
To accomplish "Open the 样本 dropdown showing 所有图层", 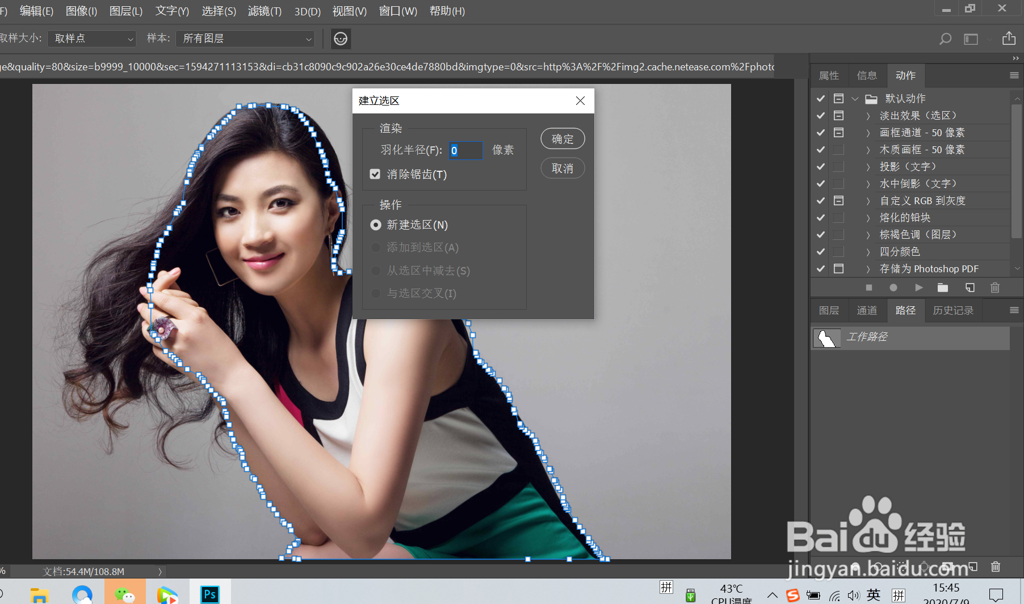I will [x=245, y=39].
